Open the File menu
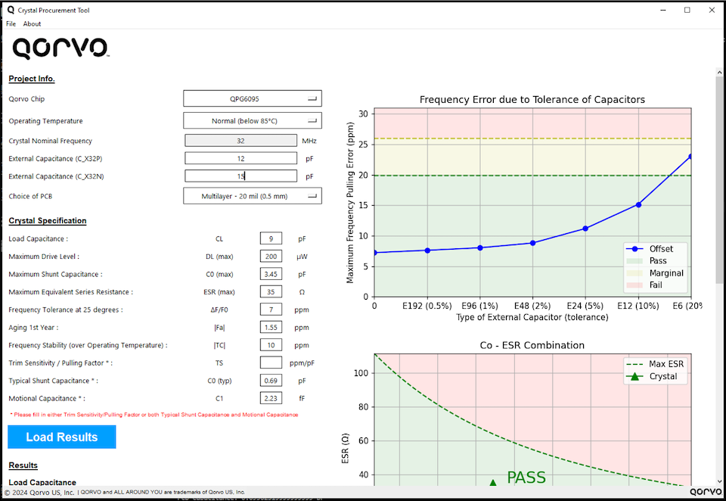This screenshot has width=726, height=501. click(11, 23)
